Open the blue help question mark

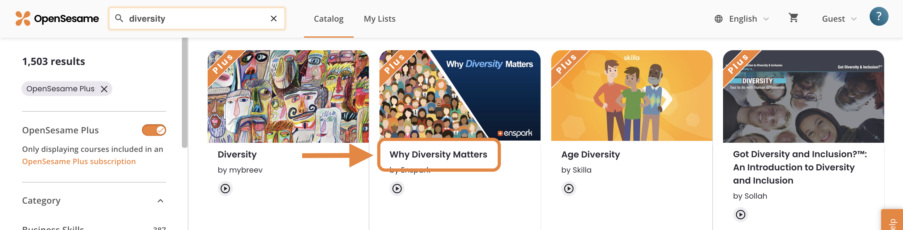pyautogui.click(x=878, y=16)
